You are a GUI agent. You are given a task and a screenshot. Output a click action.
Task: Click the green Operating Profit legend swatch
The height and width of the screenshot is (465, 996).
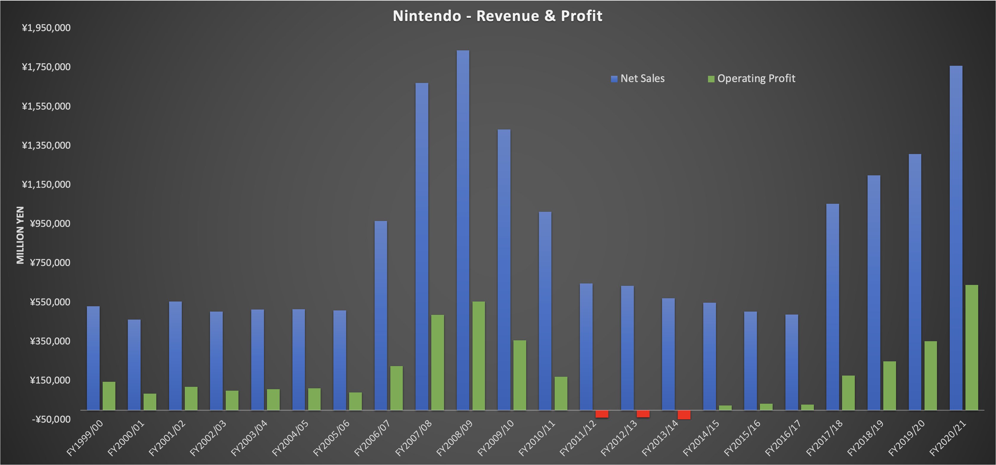[x=711, y=79]
